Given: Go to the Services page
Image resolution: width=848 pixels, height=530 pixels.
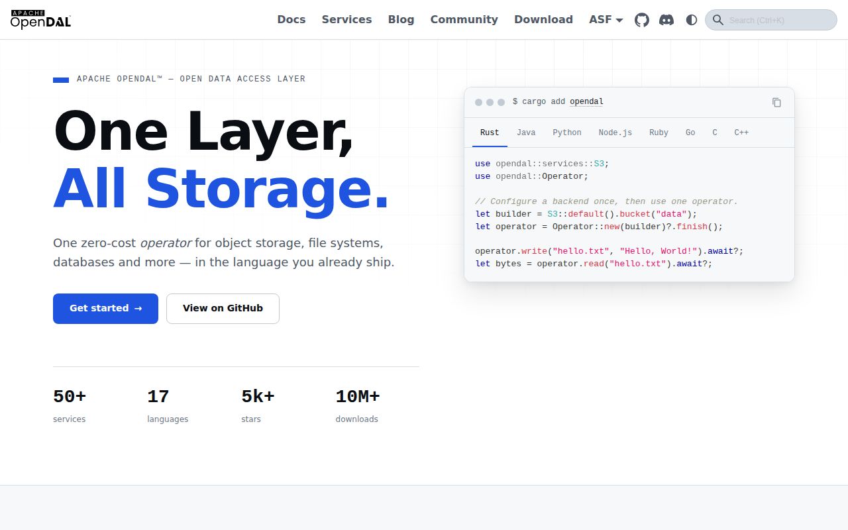Looking at the screenshot, I should pyautogui.click(x=346, y=20).
